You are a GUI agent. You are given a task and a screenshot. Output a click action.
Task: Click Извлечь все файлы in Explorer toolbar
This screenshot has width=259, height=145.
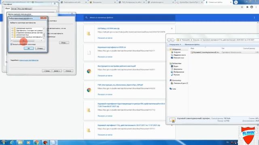pyautogui.click(x=192, y=45)
